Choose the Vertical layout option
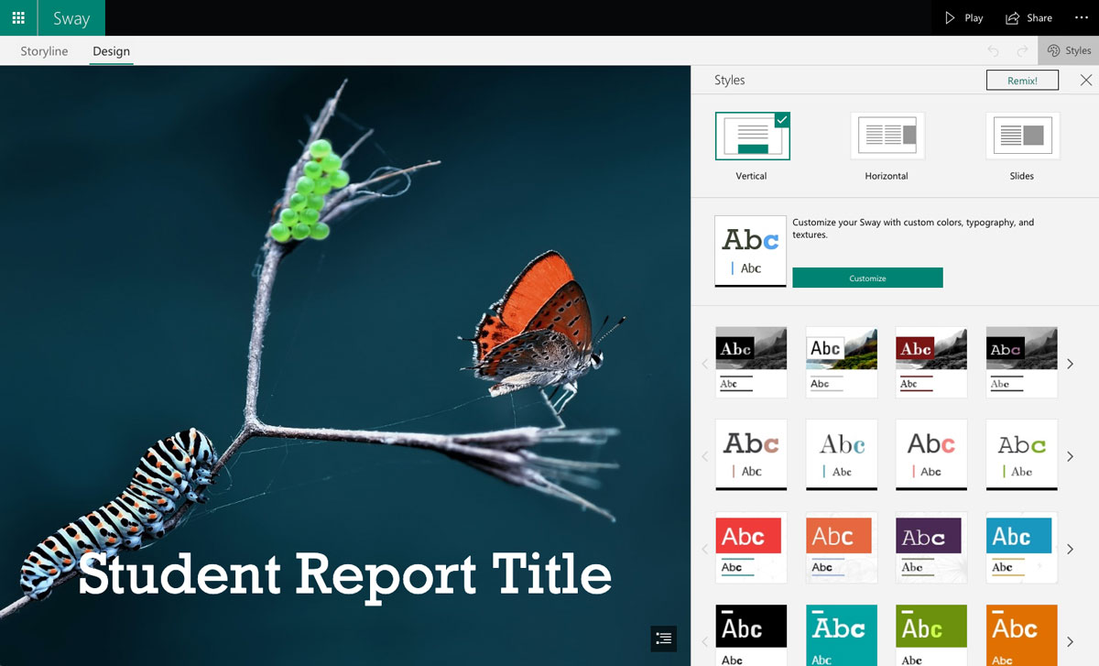This screenshot has width=1099, height=666. coord(752,147)
